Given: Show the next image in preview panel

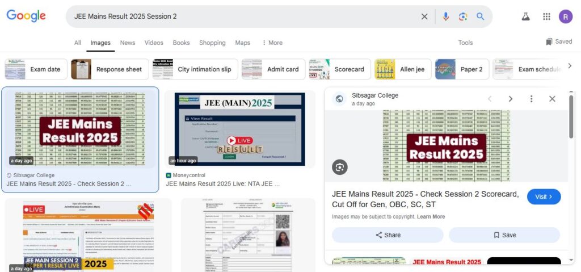Looking at the screenshot, I should tap(511, 99).
